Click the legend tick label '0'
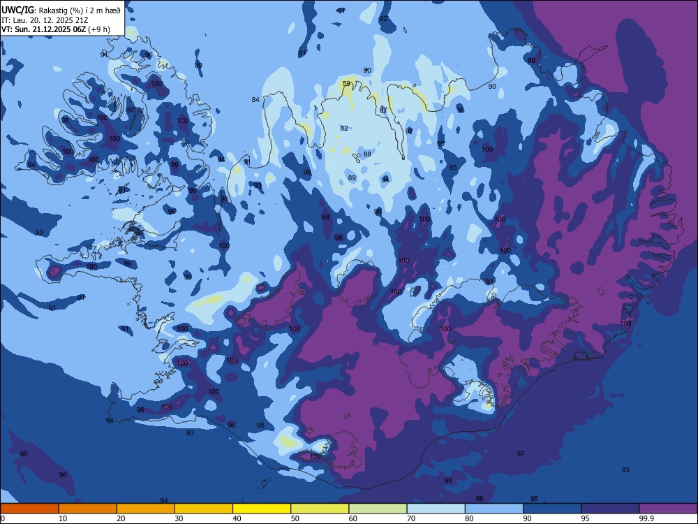698x524 pixels. (3, 518)
